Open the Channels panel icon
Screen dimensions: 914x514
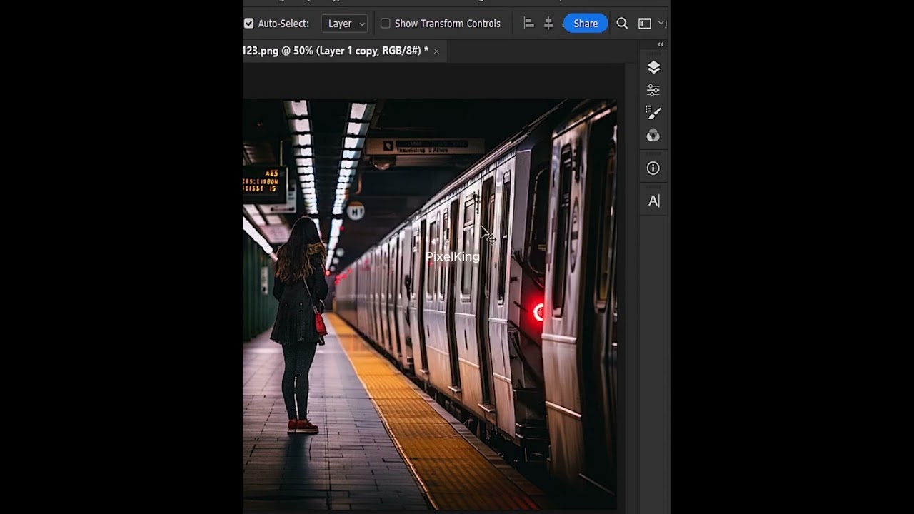pyautogui.click(x=653, y=135)
